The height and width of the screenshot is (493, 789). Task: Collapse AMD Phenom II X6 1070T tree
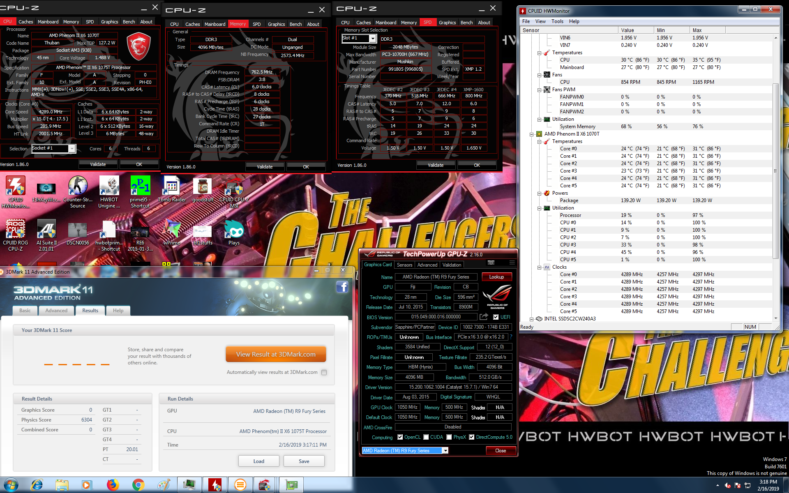[531, 134]
